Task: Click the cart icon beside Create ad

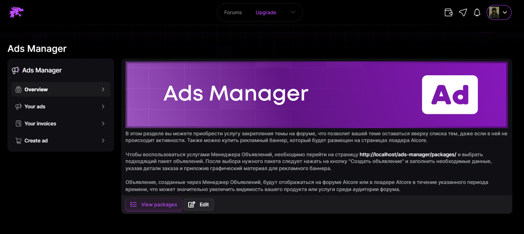Action: pyautogui.click(x=18, y=141)
